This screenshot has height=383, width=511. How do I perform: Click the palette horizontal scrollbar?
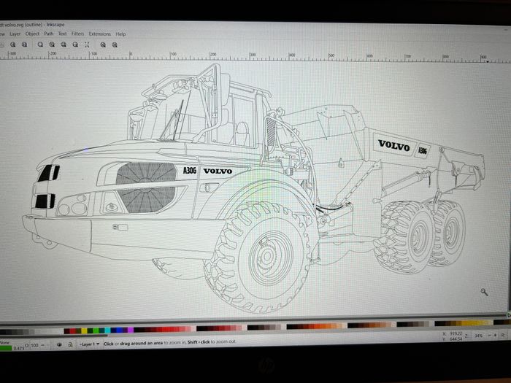pos(54,335)
